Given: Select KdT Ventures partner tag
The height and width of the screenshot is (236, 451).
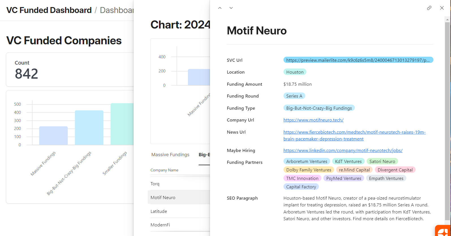Looking at the screenshot, I should pos(348,162).
